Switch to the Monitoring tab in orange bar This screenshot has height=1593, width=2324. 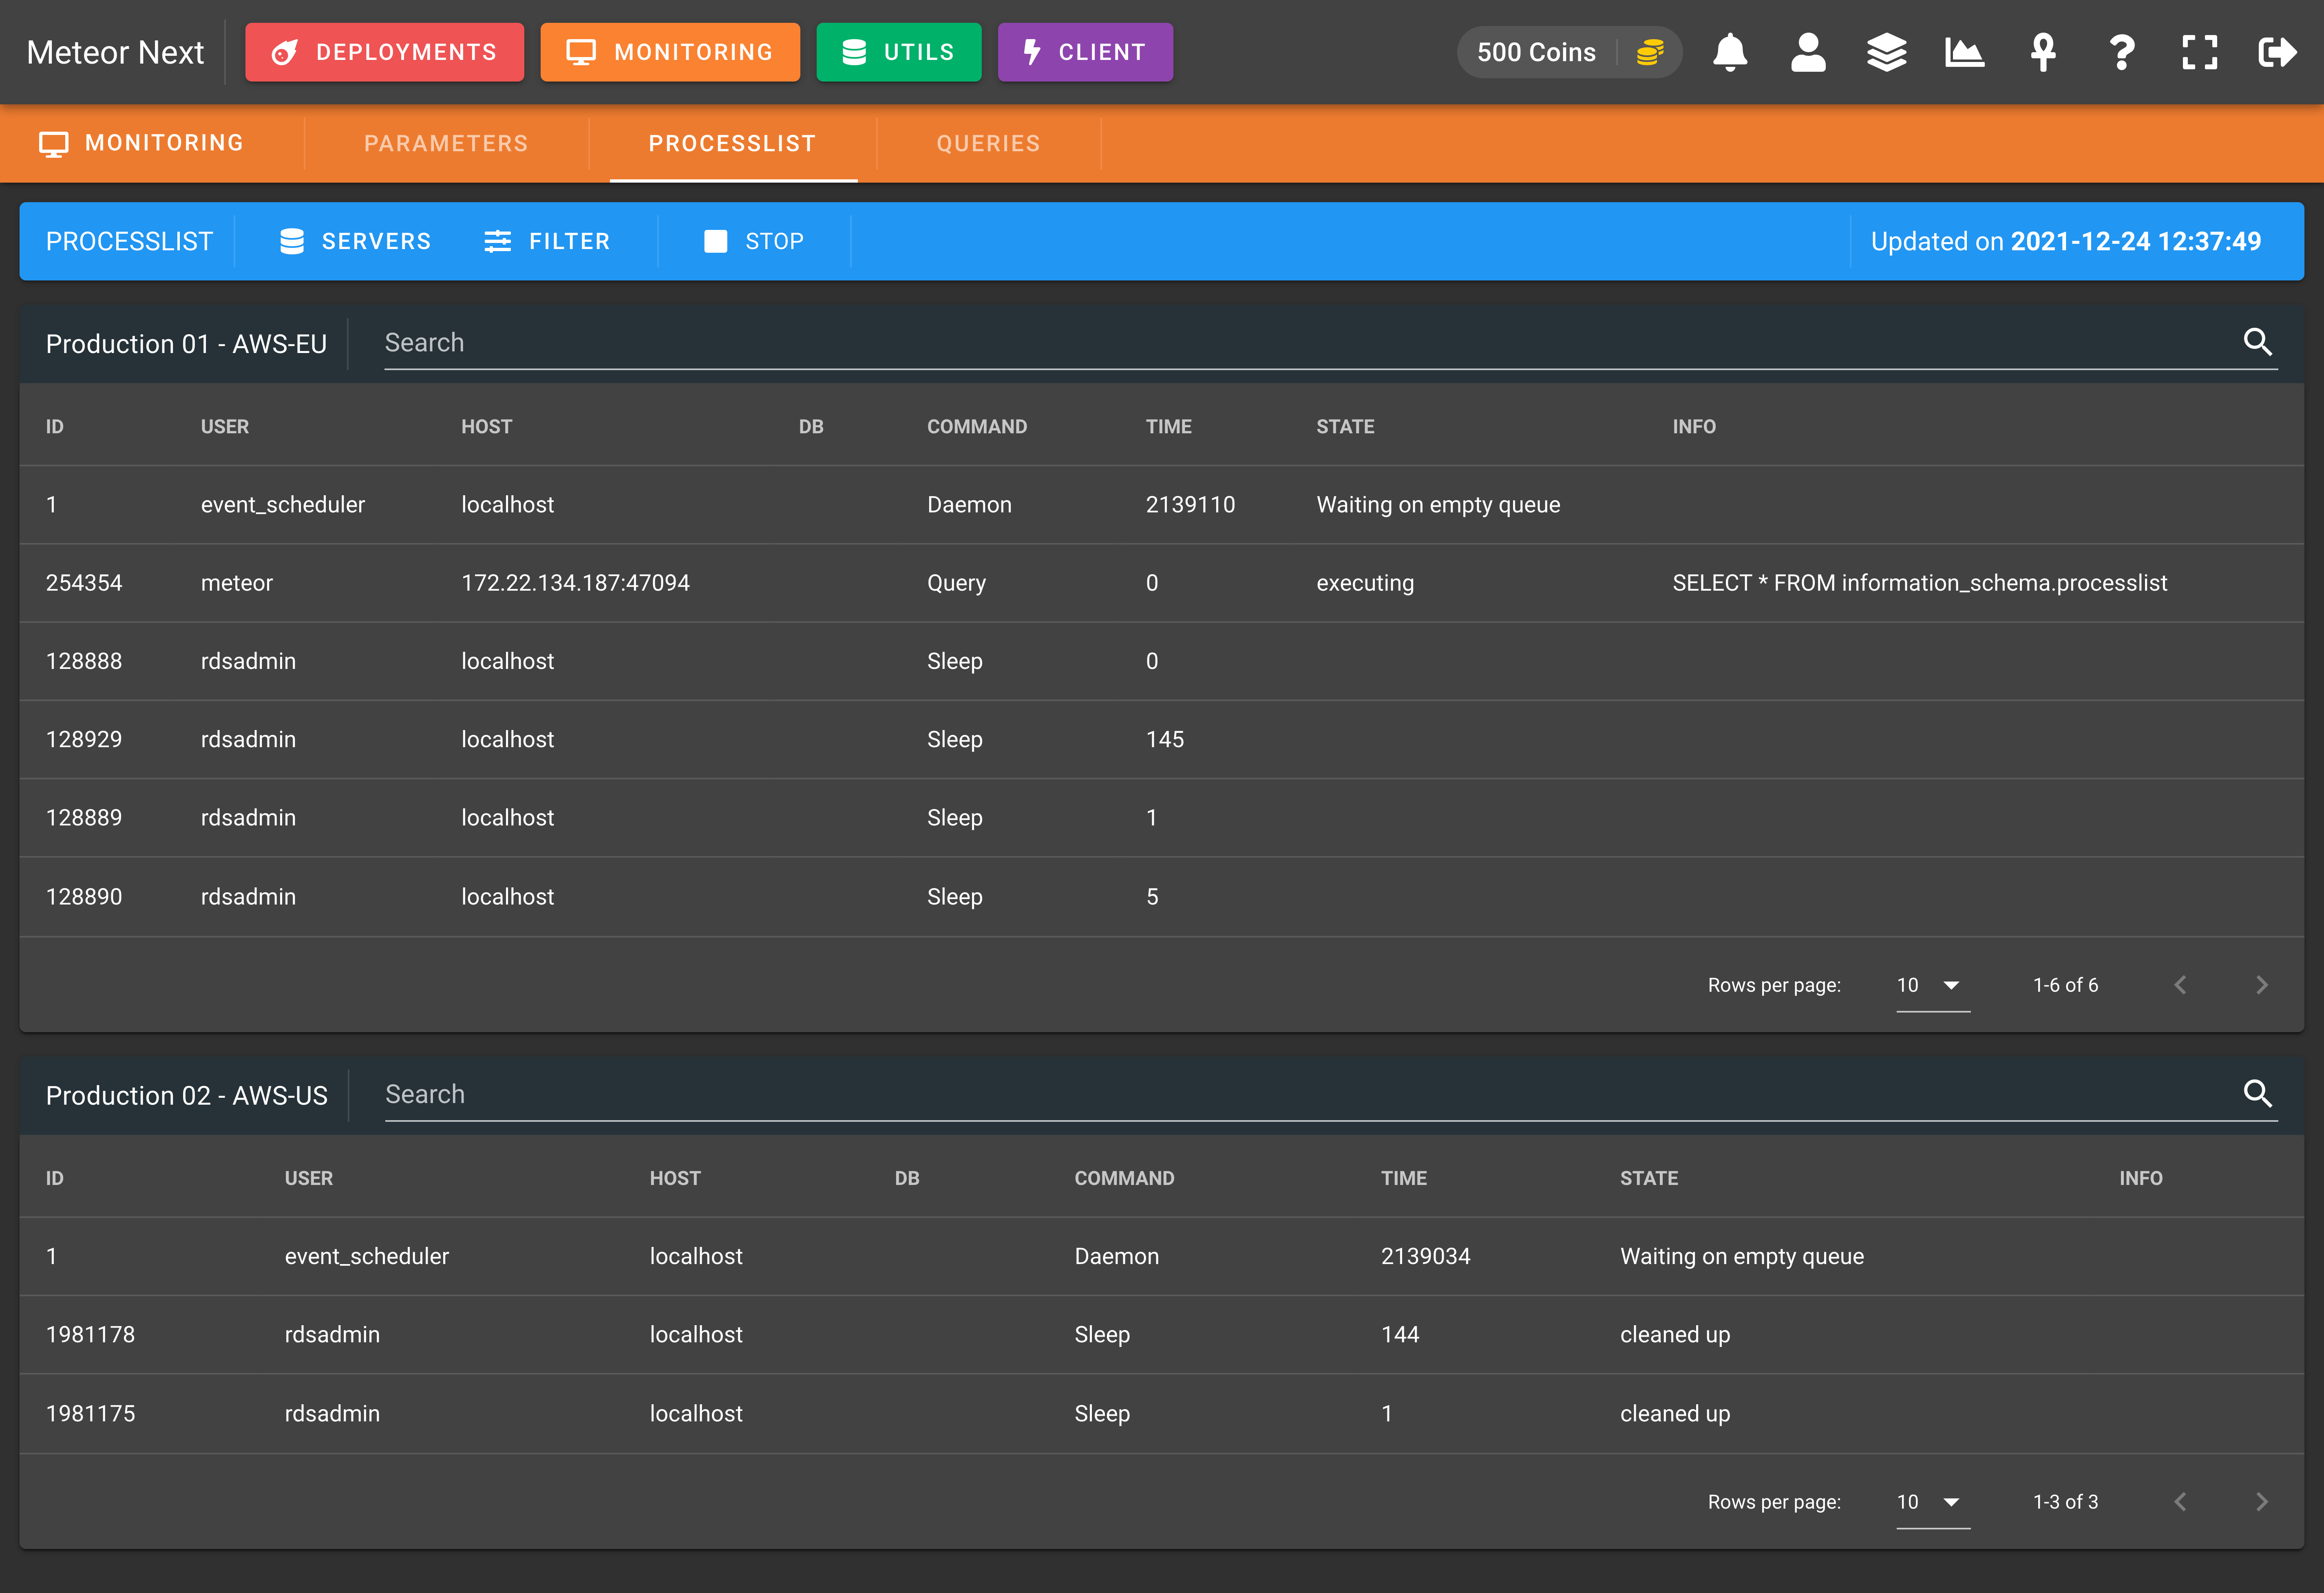coord(142,143)
